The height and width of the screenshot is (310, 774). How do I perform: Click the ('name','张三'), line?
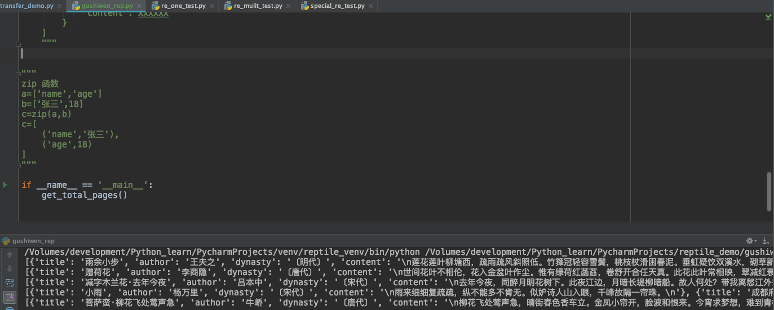81,134
